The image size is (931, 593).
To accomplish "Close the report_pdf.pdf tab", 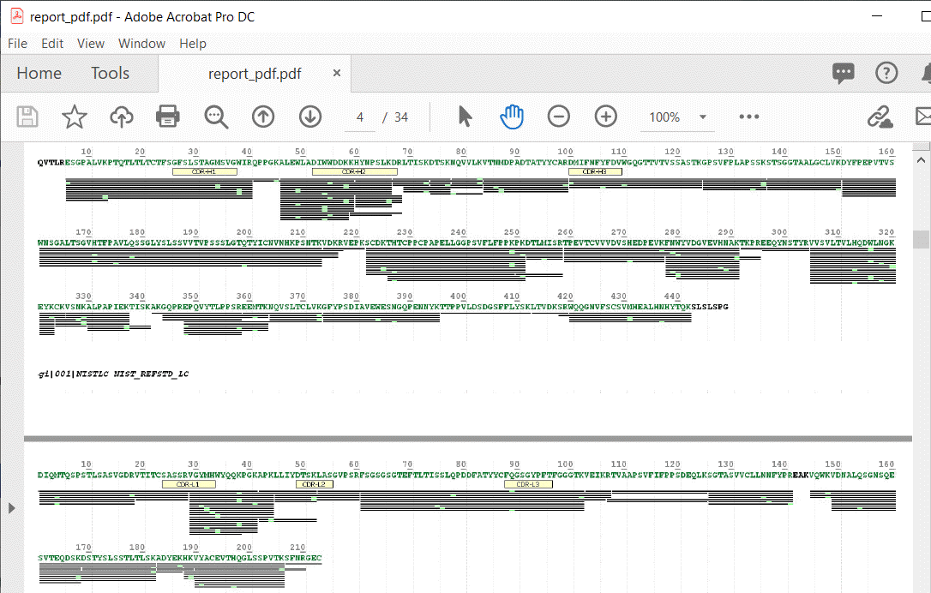I will (x=337, y=73).
